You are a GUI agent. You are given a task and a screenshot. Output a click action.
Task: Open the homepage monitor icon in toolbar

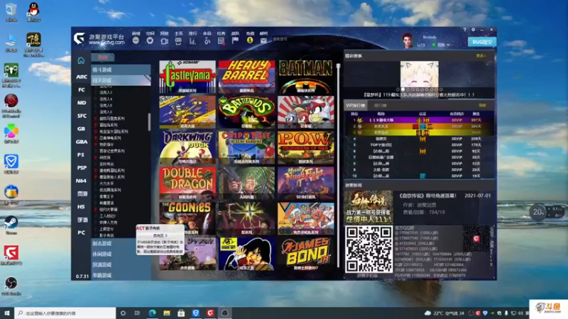click(178, 41)
